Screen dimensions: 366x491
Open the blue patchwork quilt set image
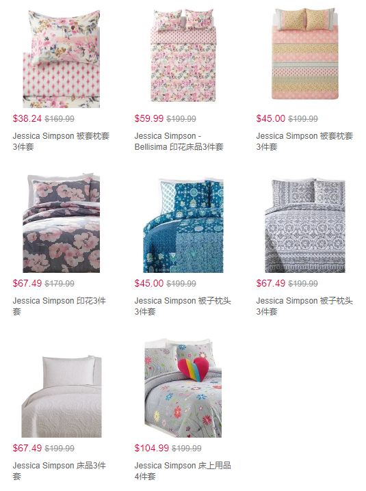click(183, 226)
